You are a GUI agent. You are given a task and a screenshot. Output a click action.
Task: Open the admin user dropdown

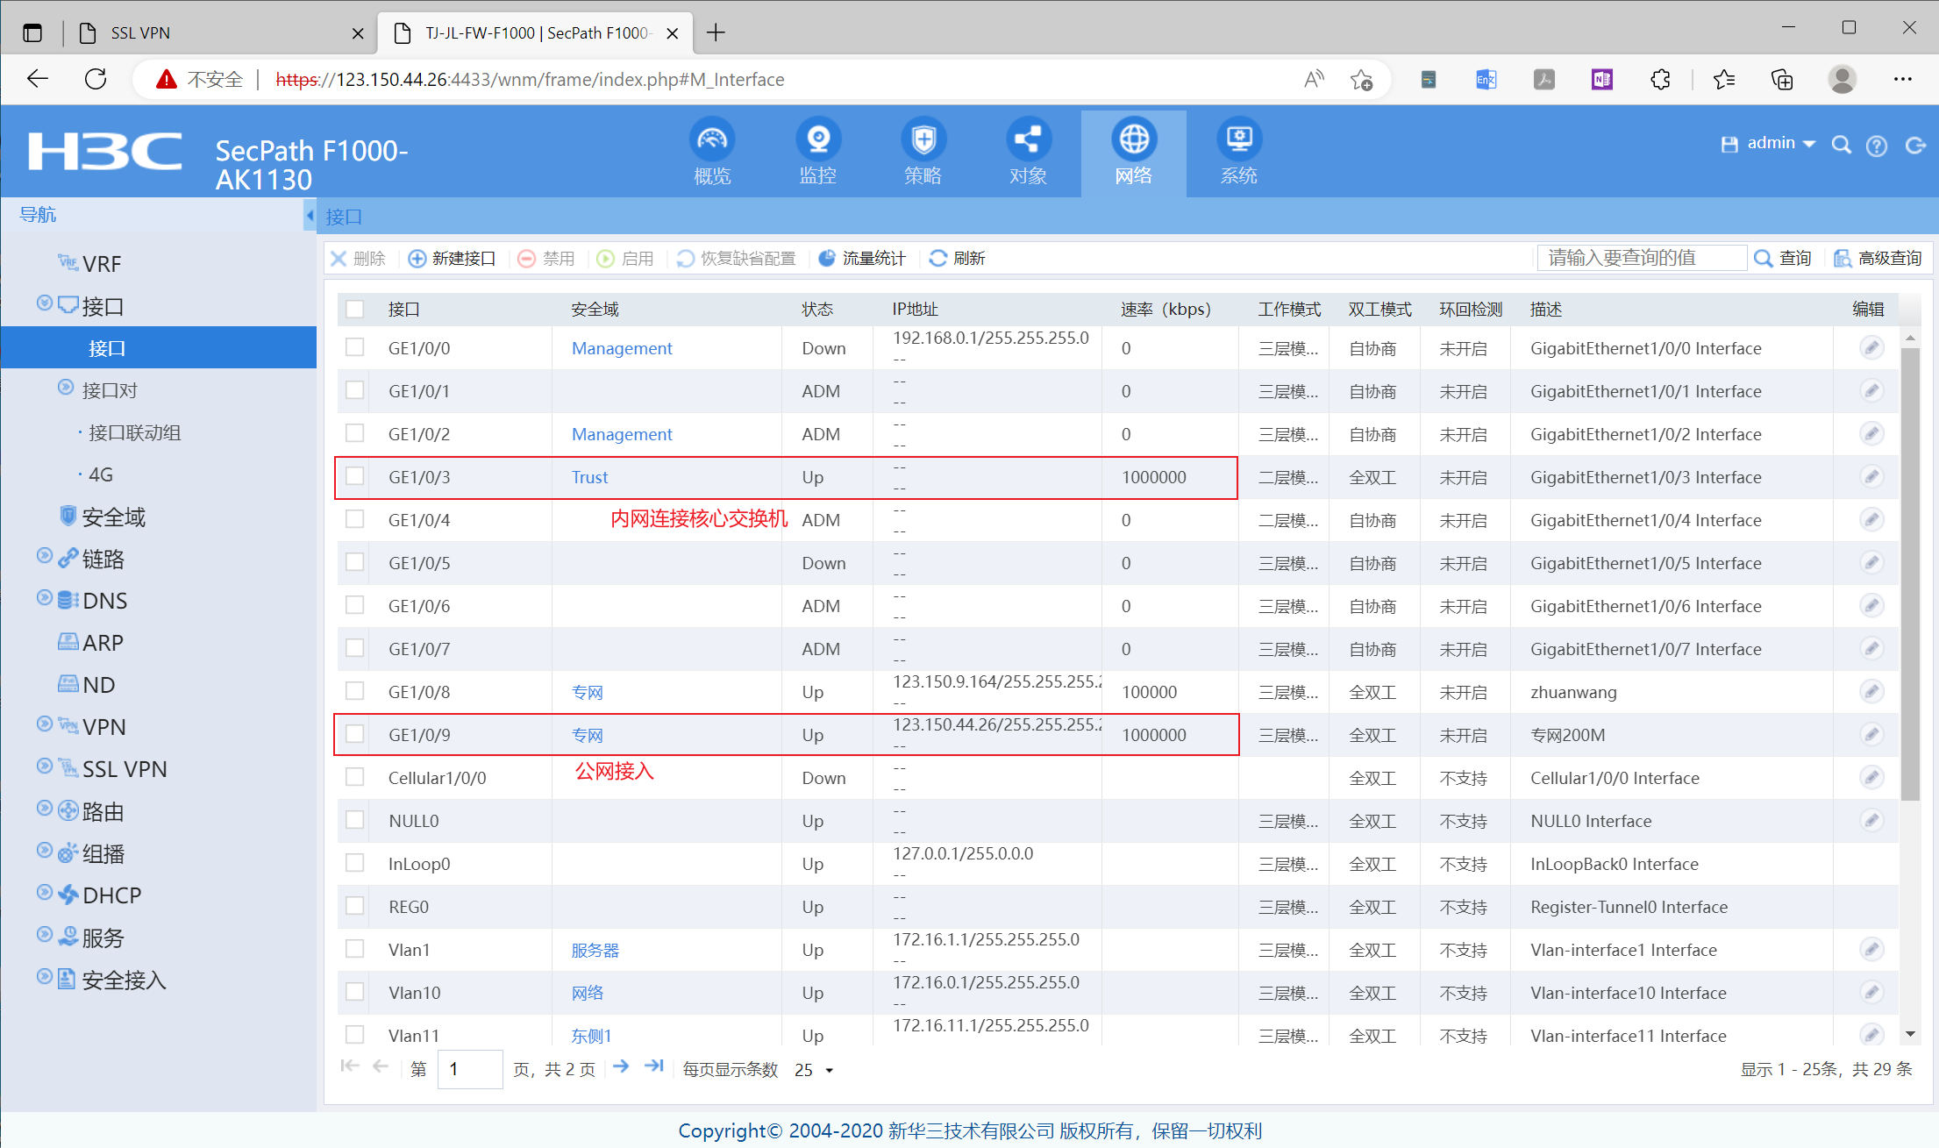(x=1780, y=144)
